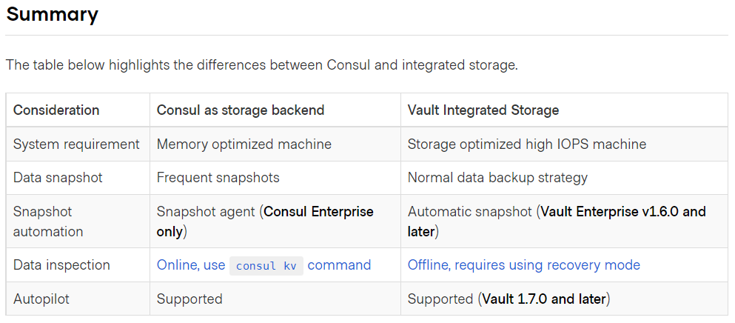Click "Supported" in the Consul column
This screenshot has width=735, height=323.
click(x=189, y=299)
